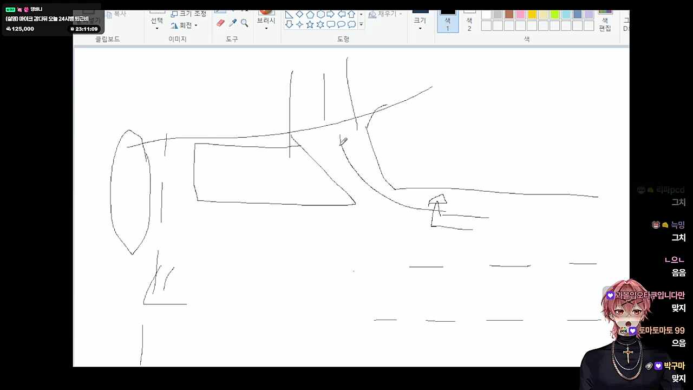Open 색 편집 edit colors dialog
This screenshot has width=693, height=390.
pyautogui.click(x=605, y=21)
